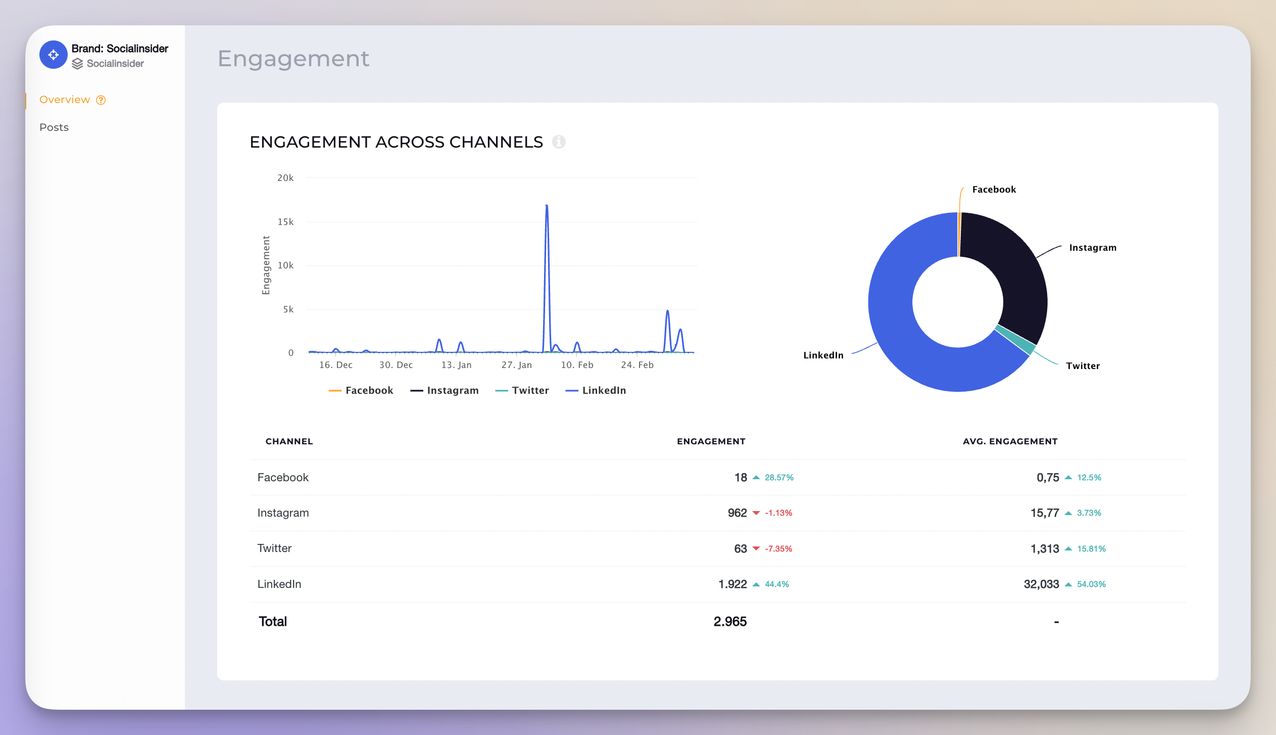Click the Engagement column header
Viewport: 1276px width, 735px height.
tap(711, 441)
